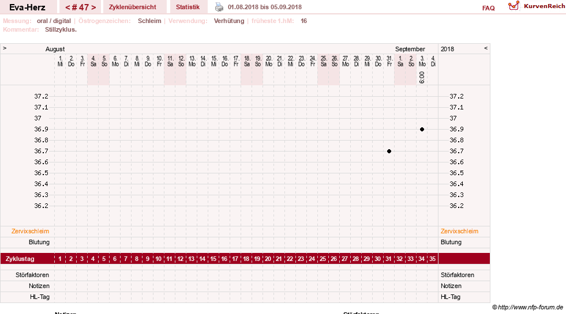This screenshot has width=566, height=314.
Task: Click the Zyklustag header label
Action: point(20,259)
